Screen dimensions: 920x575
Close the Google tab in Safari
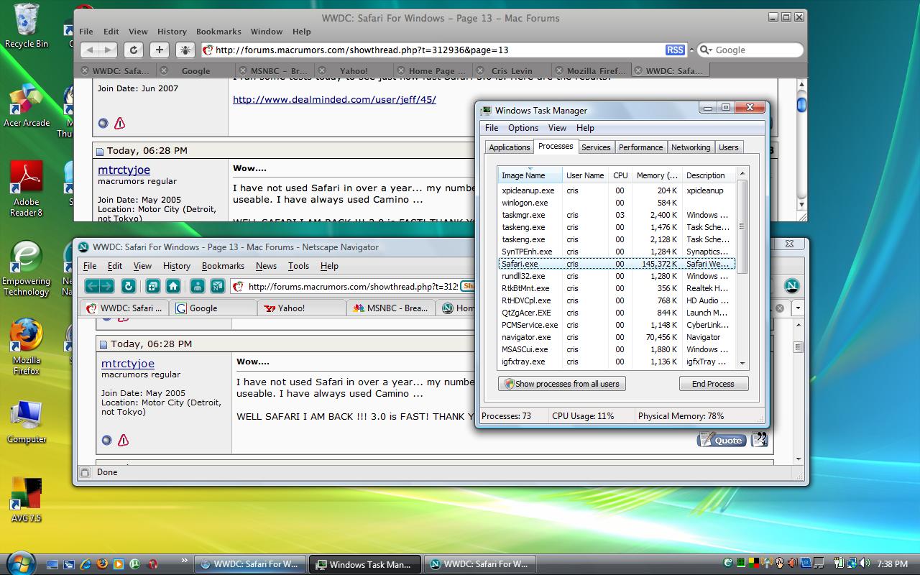[164, 70]
